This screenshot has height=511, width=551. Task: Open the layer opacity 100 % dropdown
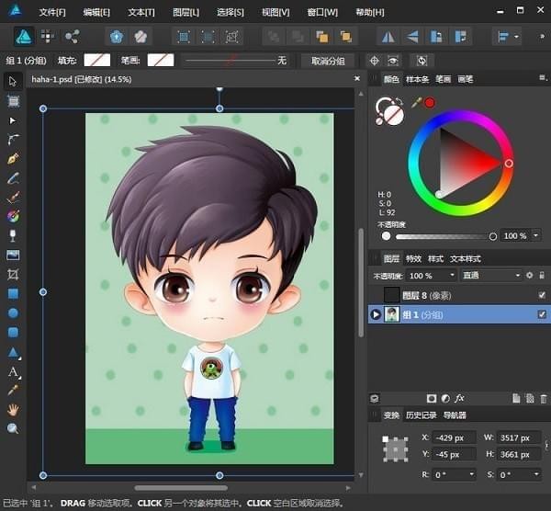pyautogui.click(x=432, y=275)
